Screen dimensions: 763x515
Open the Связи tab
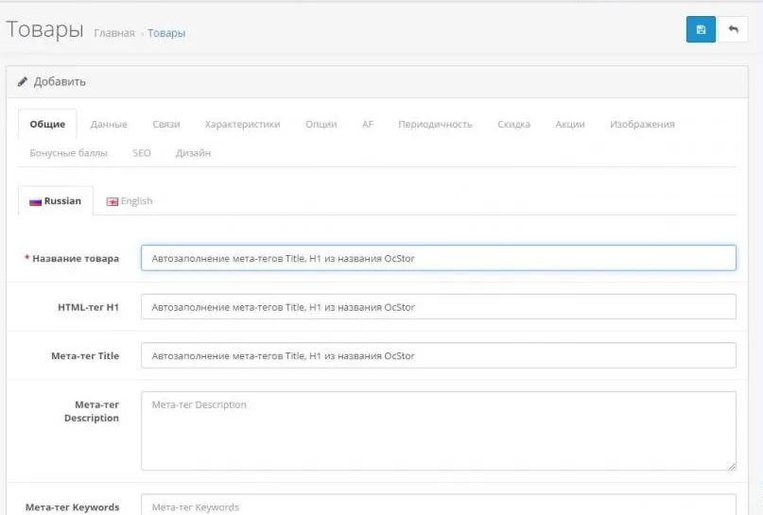coord(166,124)
